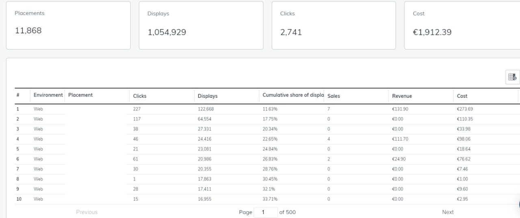The width and height of the screenshot is (520, 218).
Task: Click the Environment column header
Action: click(48, 95)
